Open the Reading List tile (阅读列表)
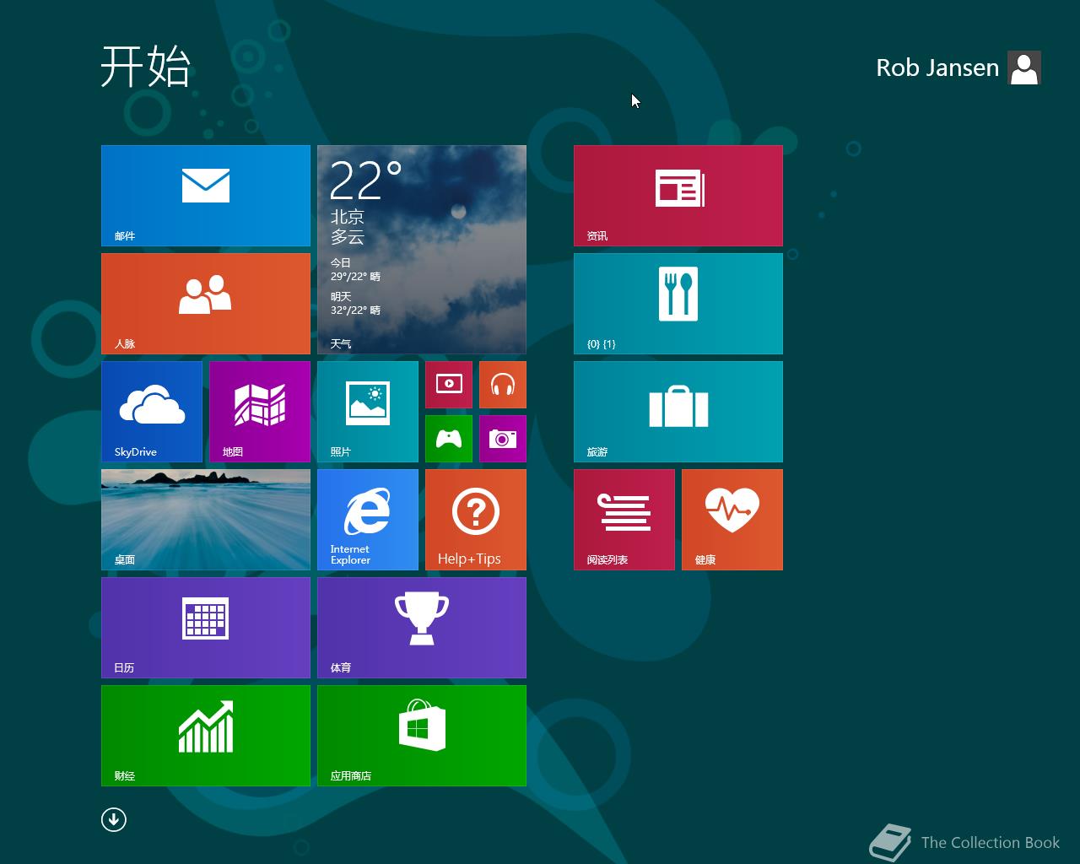1080x864 pixels. [x=624, y=520]
